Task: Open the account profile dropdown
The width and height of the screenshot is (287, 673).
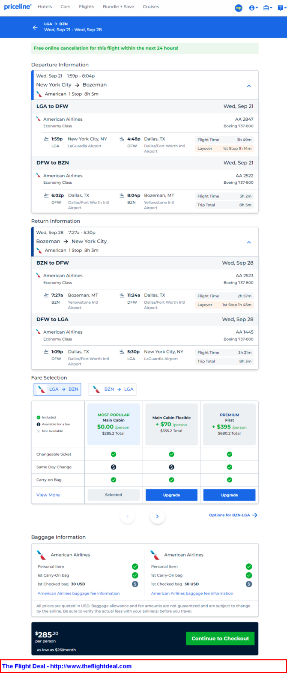Action: 253,8
